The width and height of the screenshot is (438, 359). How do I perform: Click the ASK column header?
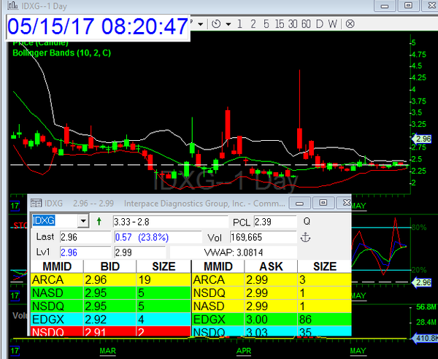(x=269, y=266)
